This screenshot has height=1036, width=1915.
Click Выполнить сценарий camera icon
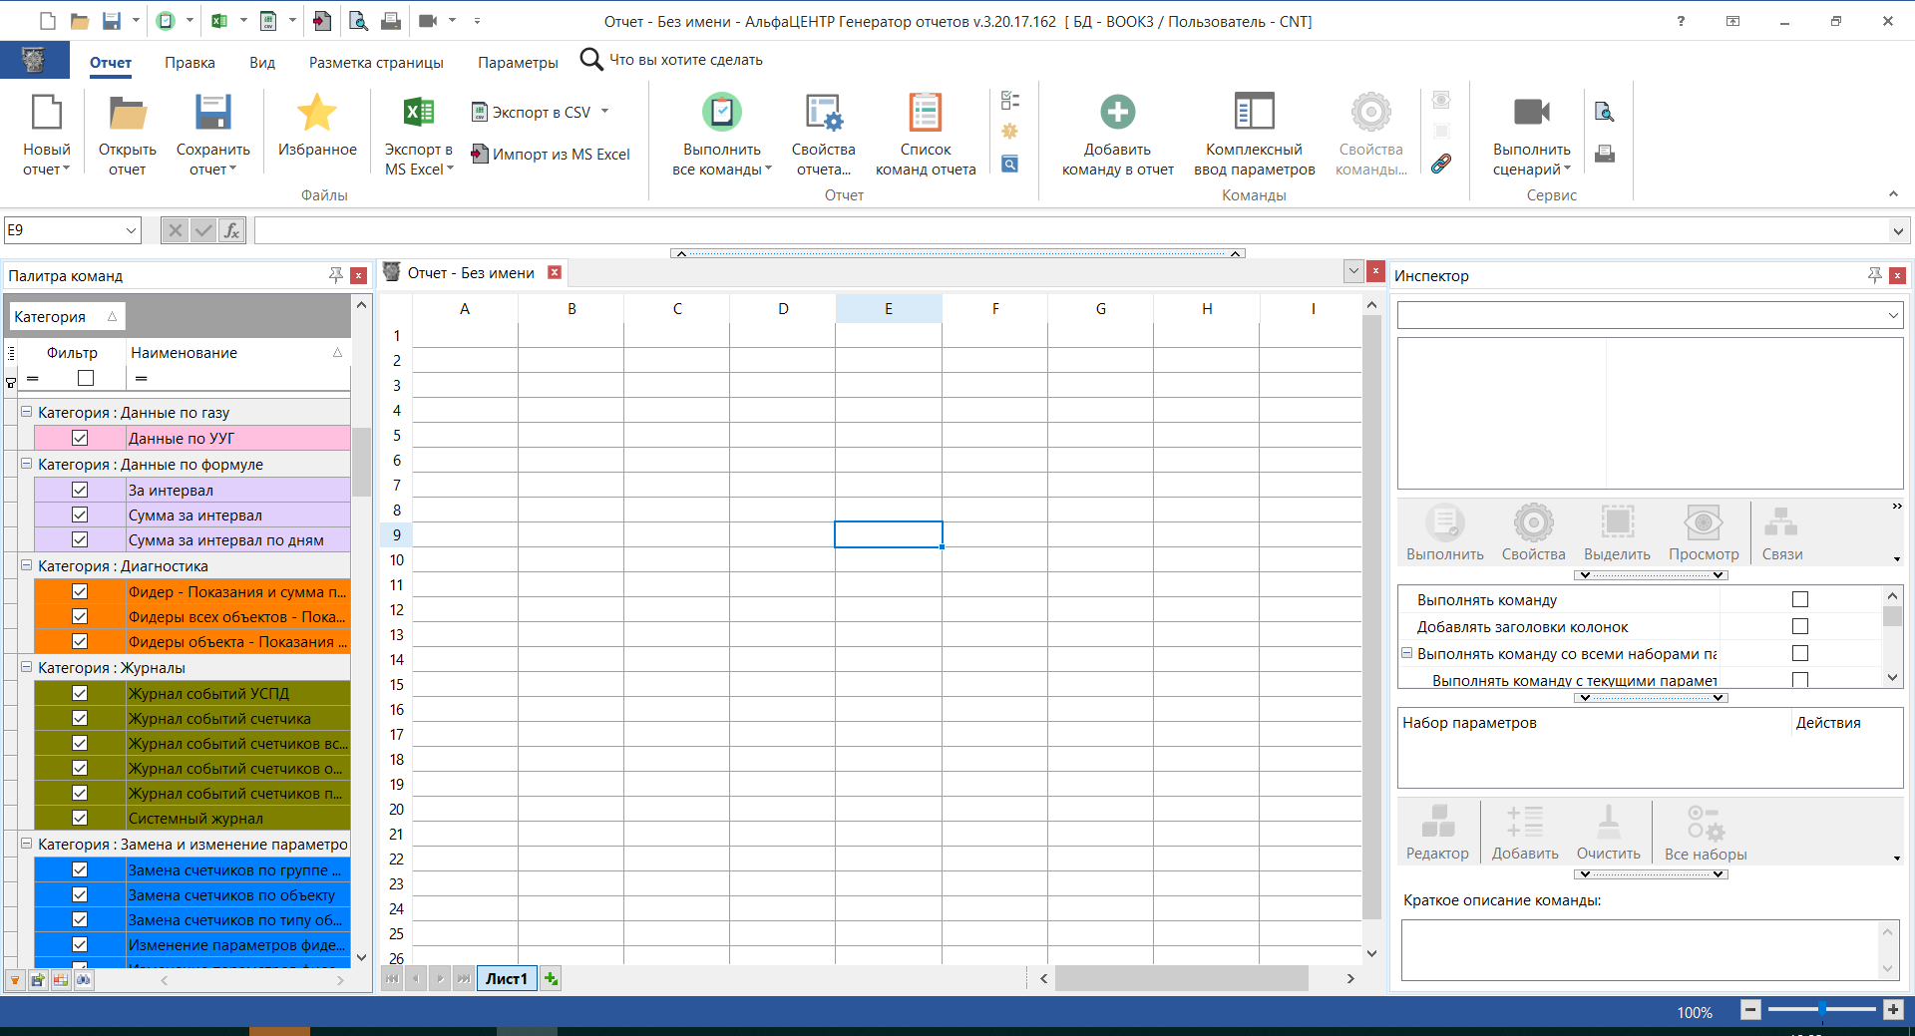point(1531,113)
